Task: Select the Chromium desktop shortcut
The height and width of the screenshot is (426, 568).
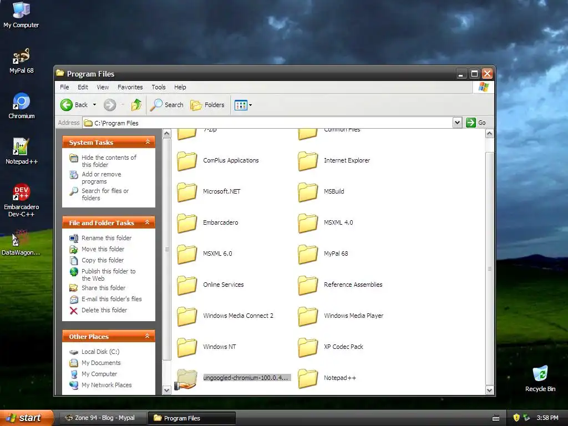Action: [22, 106]
